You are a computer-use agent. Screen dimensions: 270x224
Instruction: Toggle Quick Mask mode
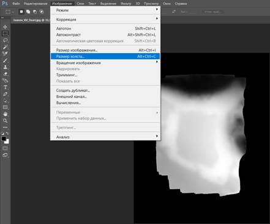click(x=5, y=148)
